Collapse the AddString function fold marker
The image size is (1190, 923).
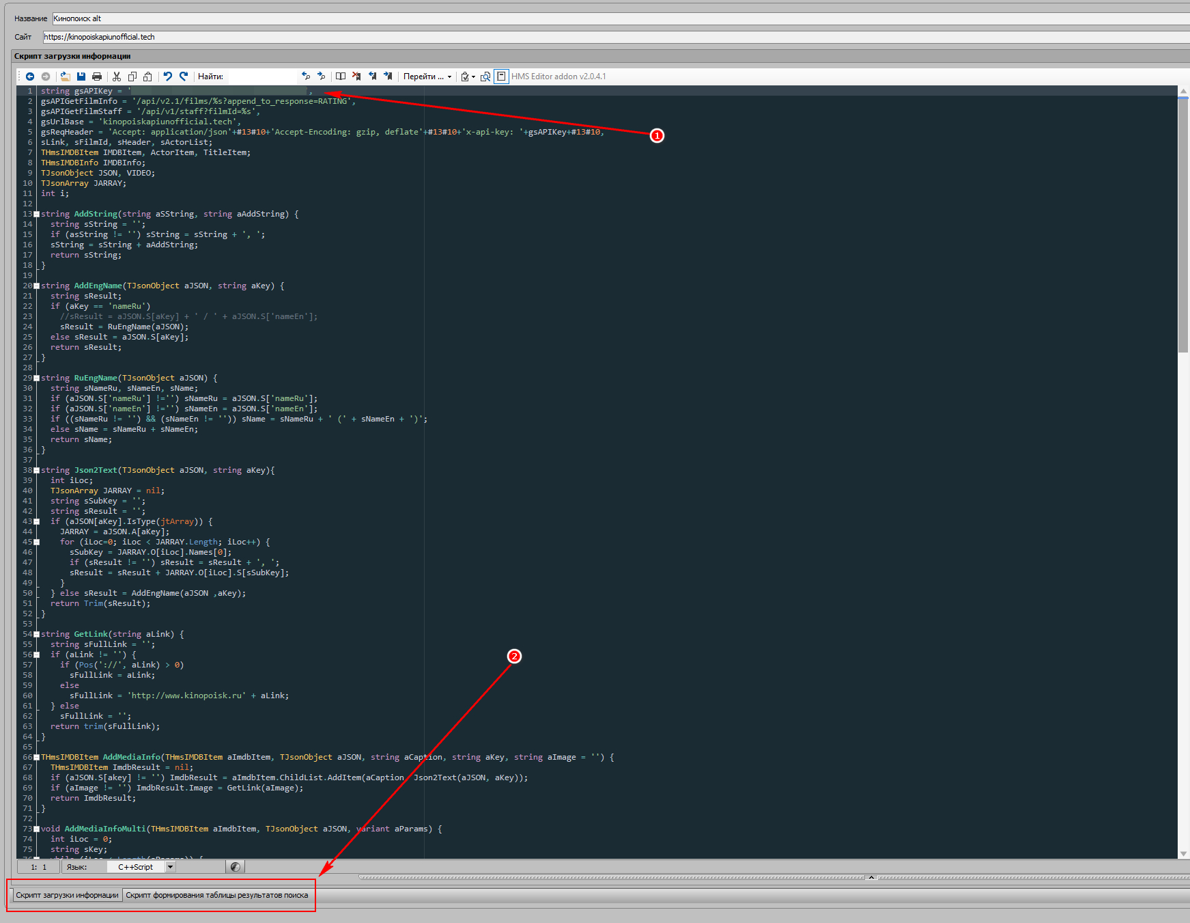pos(36,215)
